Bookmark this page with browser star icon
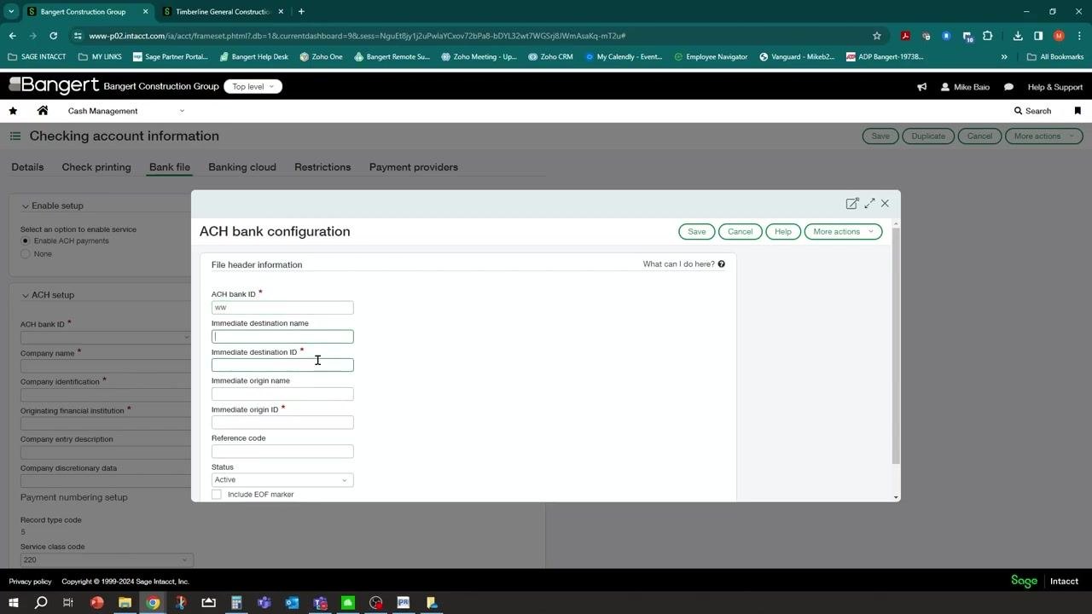The width and height of the screenshot is (1092, 614). point(876,36)
